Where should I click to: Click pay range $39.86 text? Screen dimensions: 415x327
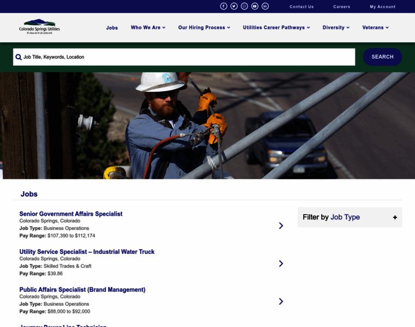tap(55, 274)
